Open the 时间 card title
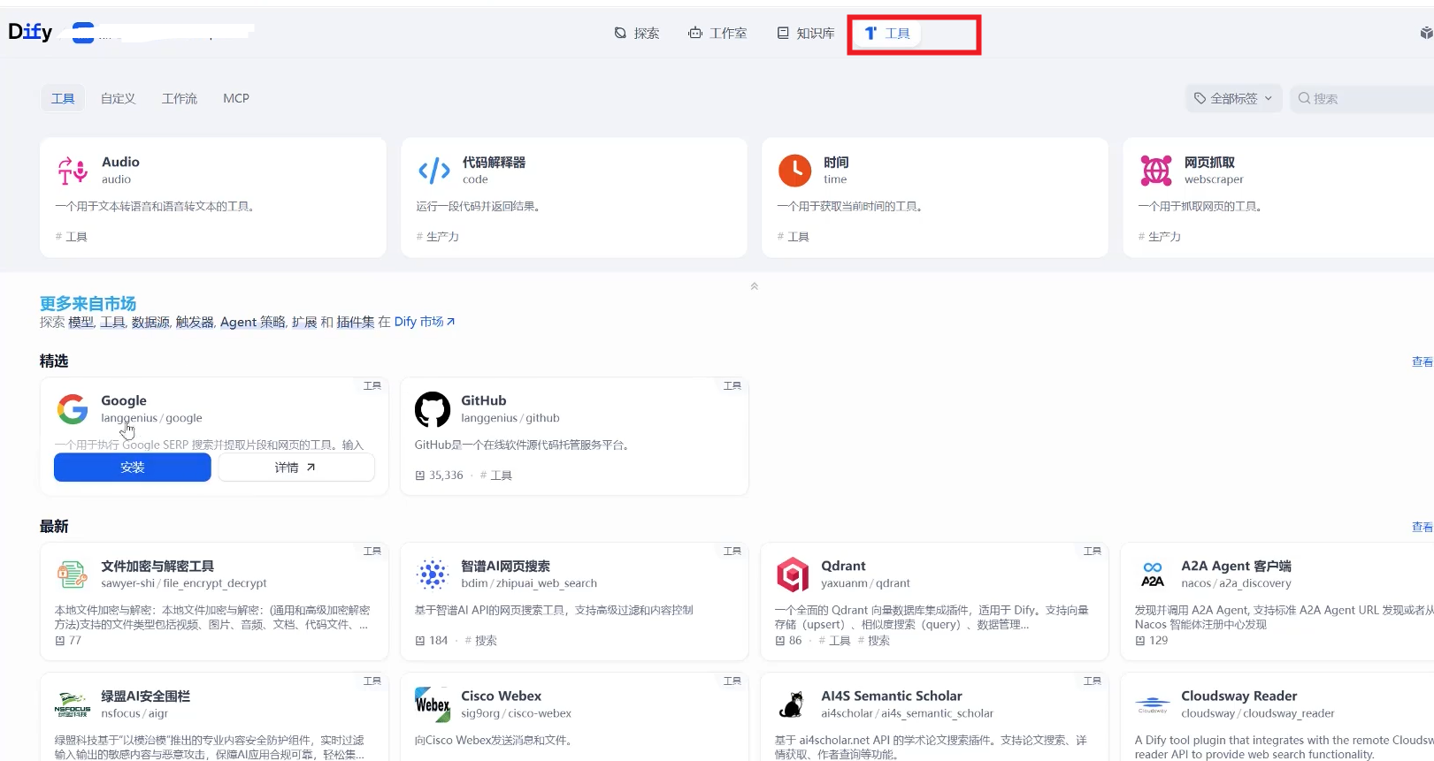The height and width of the screenshot is (761, 1434). click(x=836, y=162)
